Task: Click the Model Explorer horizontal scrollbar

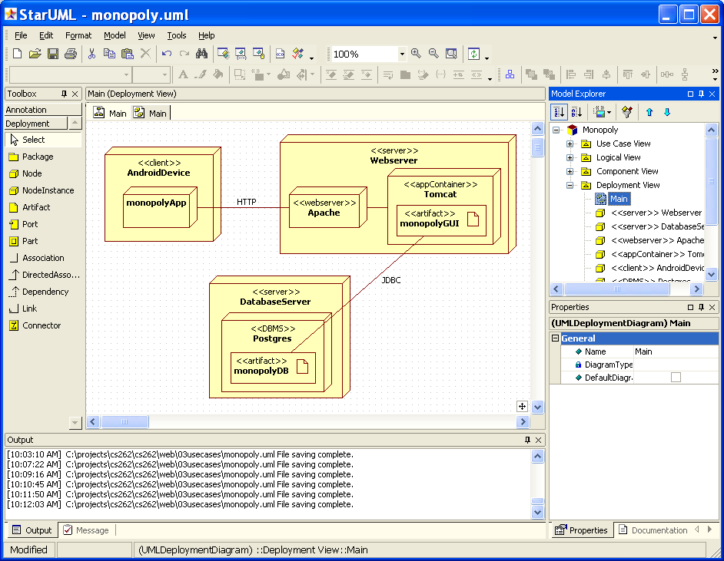Action: (x=616, y=289)
